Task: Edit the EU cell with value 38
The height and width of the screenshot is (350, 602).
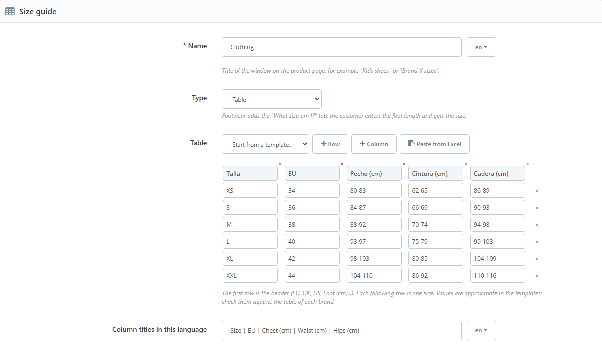Action: [312, 224]
